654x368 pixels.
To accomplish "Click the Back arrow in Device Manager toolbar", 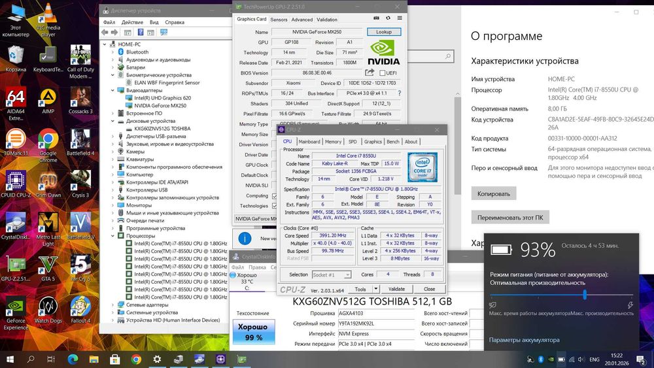I will coord(105,32).
